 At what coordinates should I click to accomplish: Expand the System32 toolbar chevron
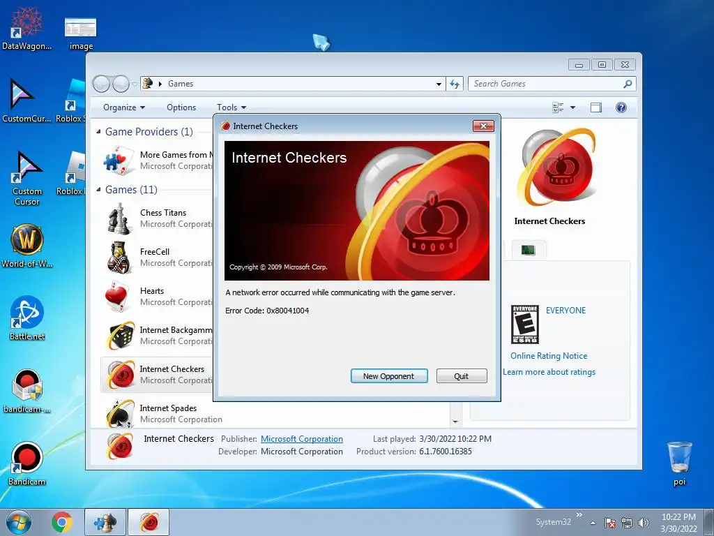tap(579, 515)
